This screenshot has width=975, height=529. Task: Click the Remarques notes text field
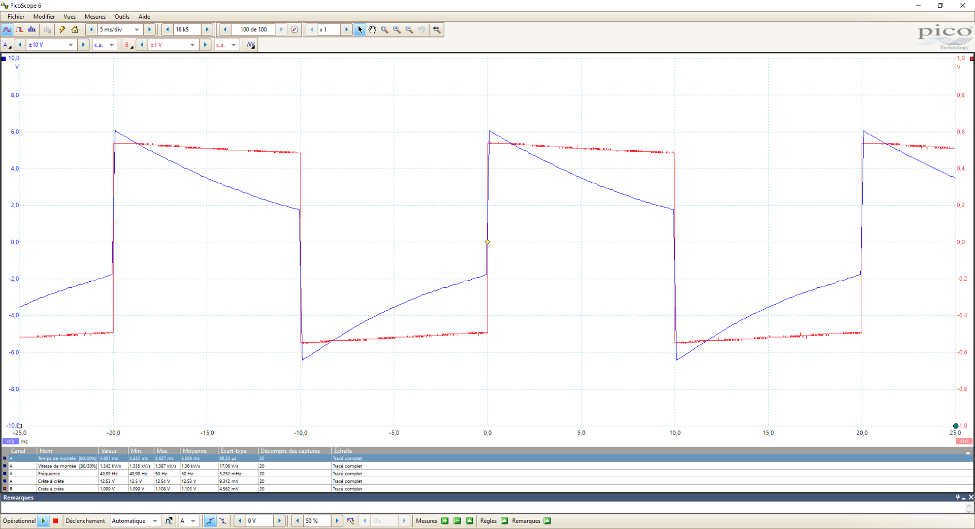pos(484,508)
